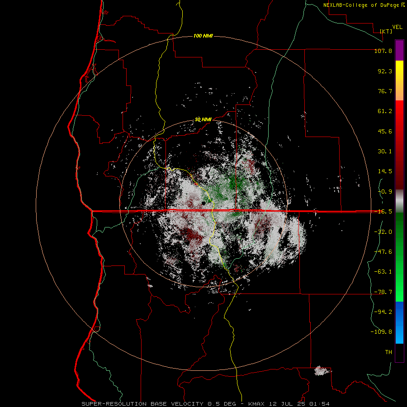The width and height of the screenshot is (407, 407).
Task: Click the TH label on the legend
Action: [388, 352]
